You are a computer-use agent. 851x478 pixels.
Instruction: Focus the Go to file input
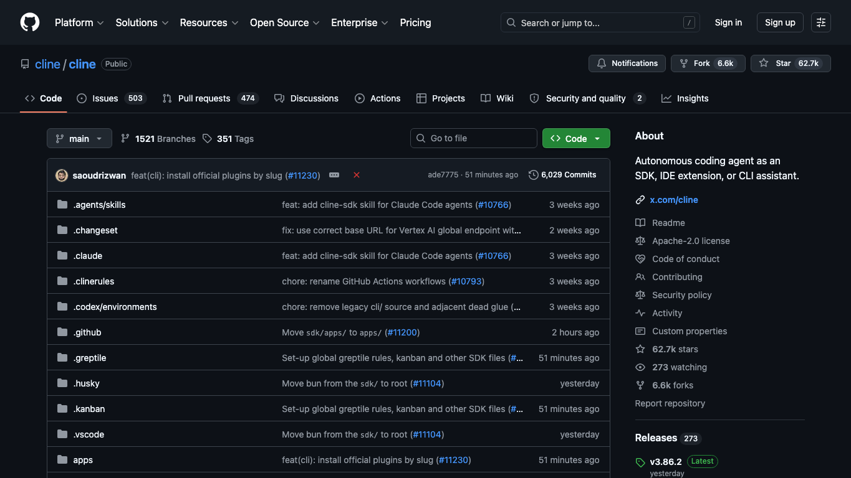coord(474,138)
